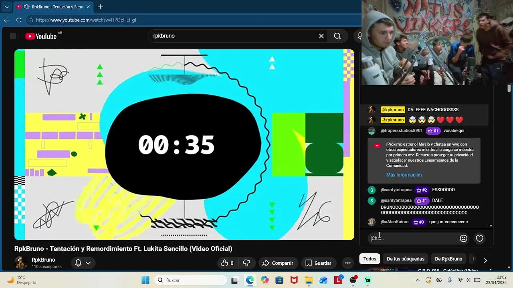Show more filter chips with right arrow
This screenshot has width=513, height=288.
pos(485,260)
